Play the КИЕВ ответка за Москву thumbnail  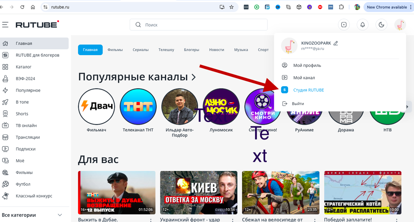[199, 193]
